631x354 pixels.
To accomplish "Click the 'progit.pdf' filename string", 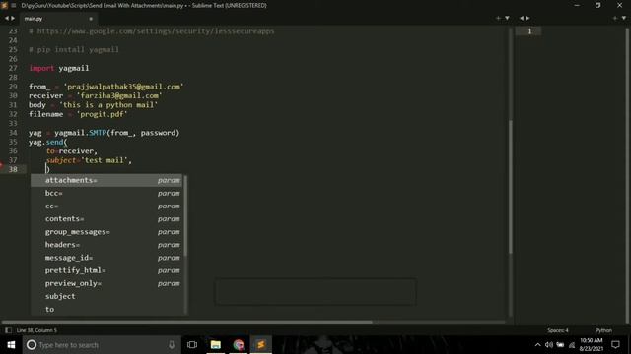I will coord(102,114).
